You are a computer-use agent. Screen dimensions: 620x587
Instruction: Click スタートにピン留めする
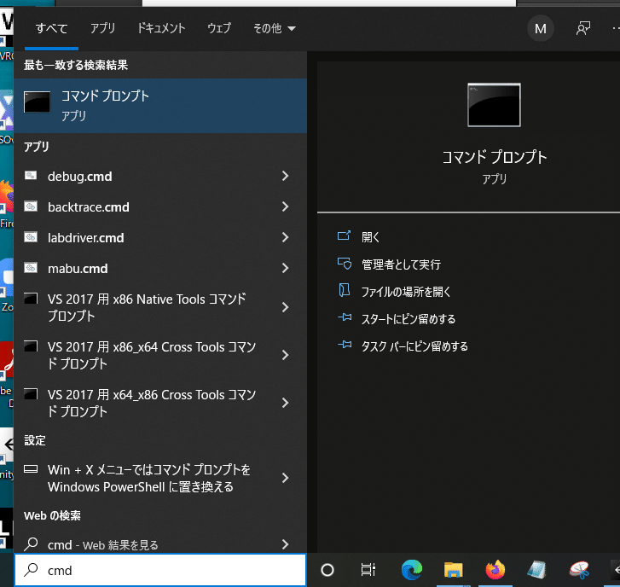pyautogui.click(x=409, y=319)
